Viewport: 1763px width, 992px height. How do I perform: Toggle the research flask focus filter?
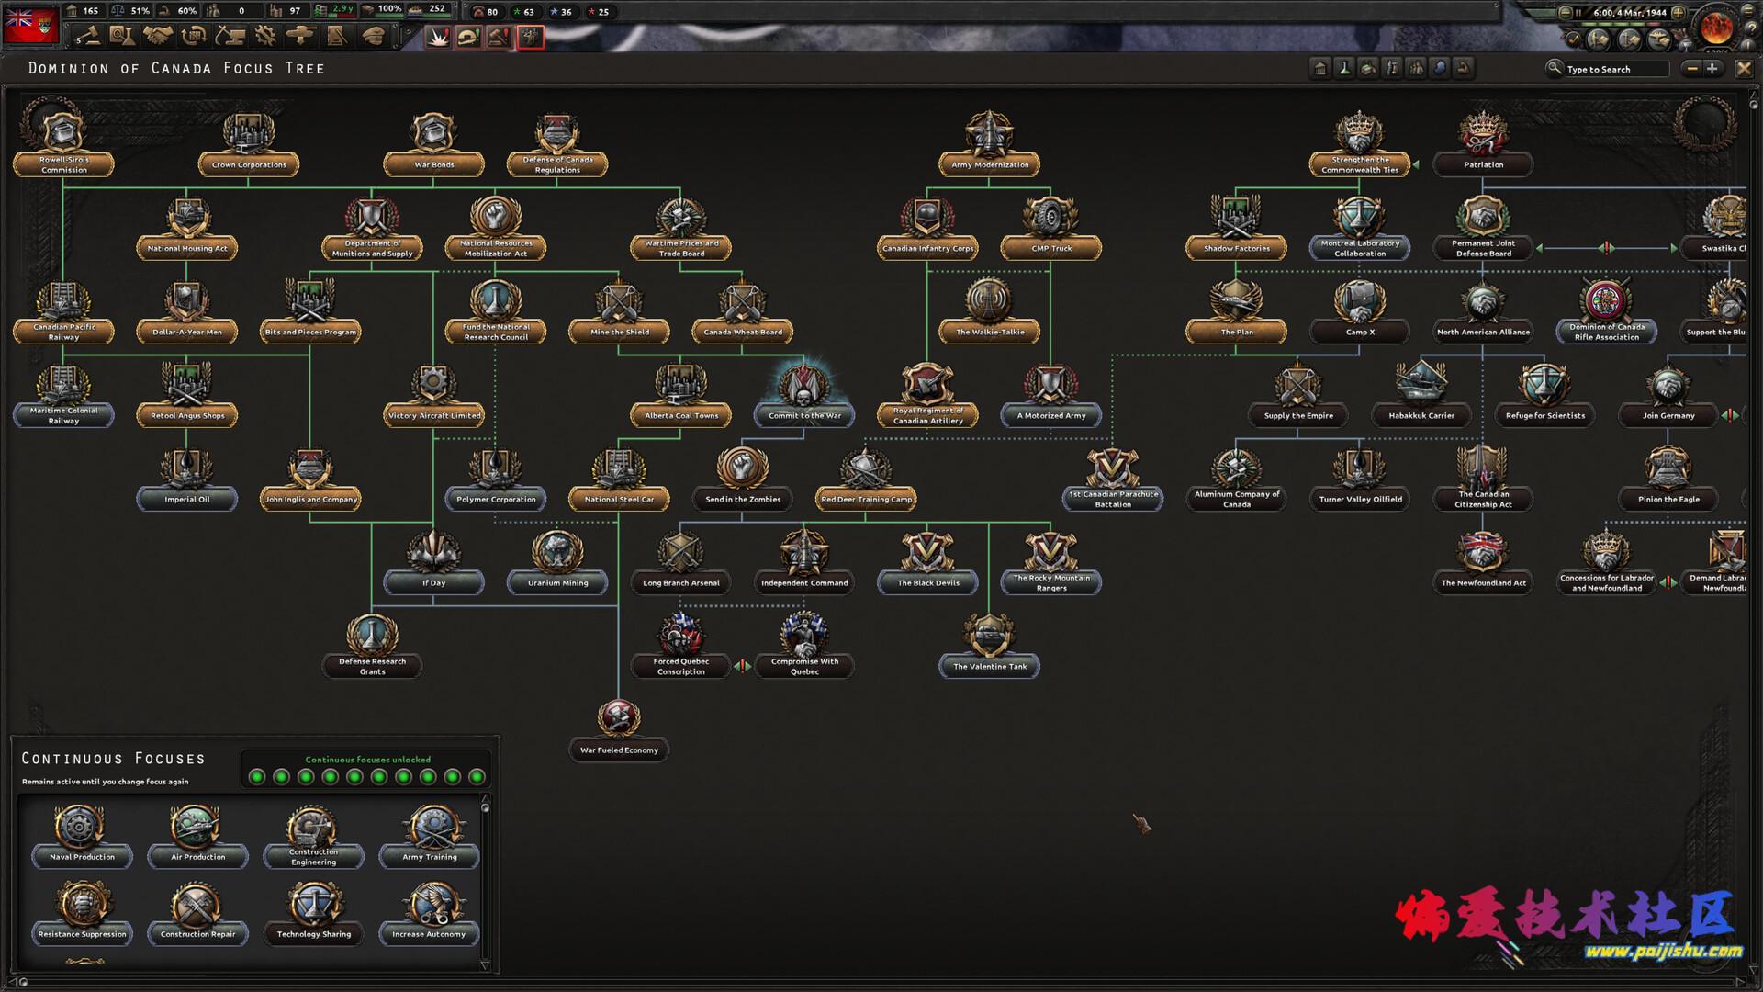[x=1344, y=68]
